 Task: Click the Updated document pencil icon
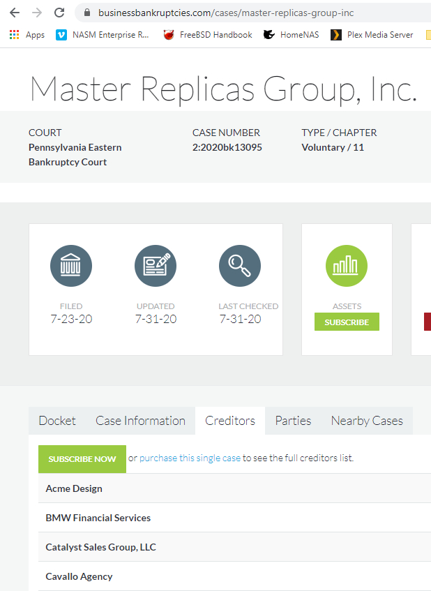point(156,266)
